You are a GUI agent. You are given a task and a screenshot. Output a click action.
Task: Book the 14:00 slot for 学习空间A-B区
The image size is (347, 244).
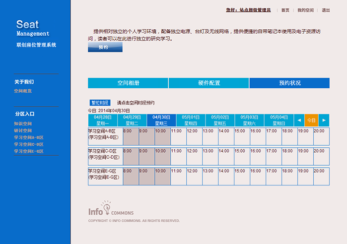225,136
